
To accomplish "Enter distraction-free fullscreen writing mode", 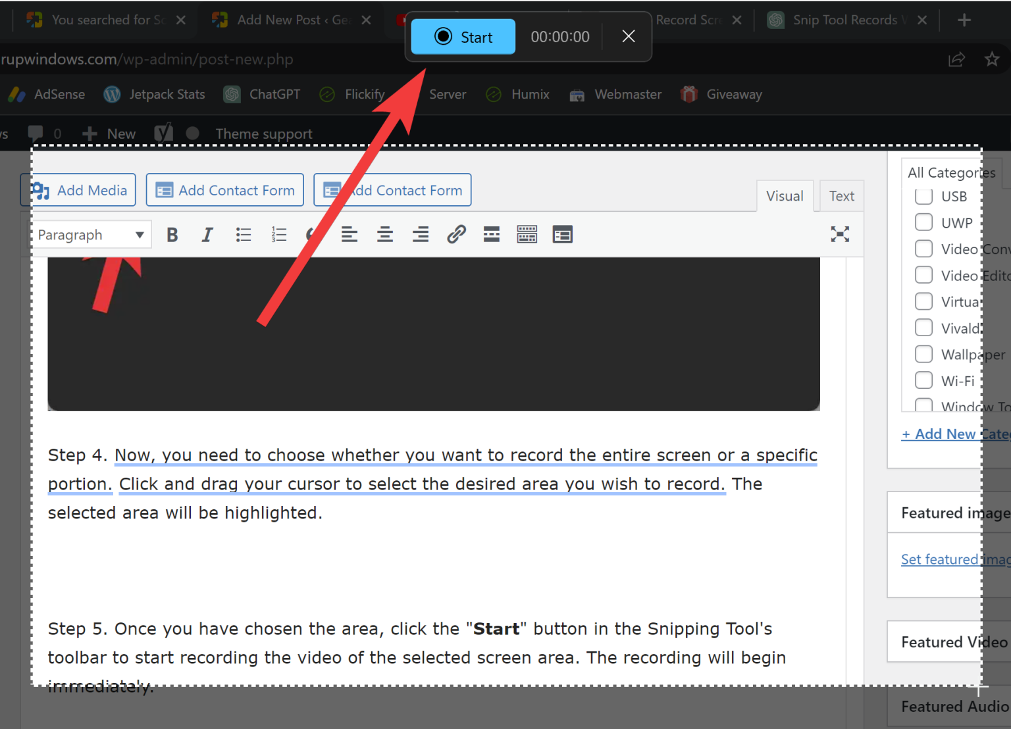I will coord(840,234).
